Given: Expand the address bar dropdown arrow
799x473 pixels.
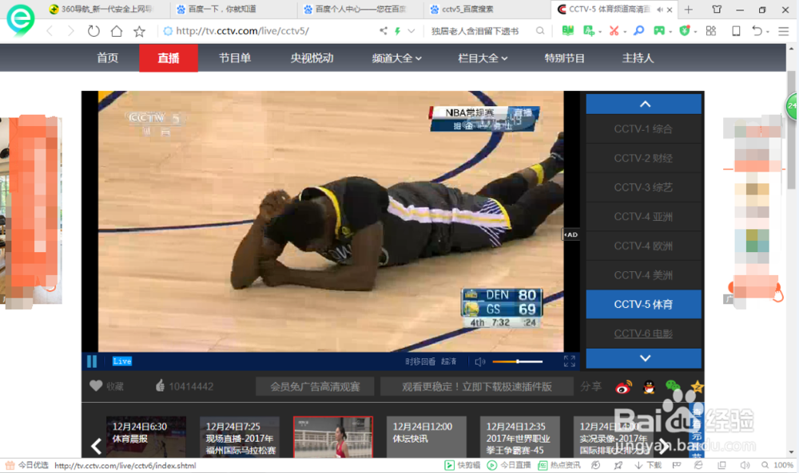Looking at the screenshot, I should coord(411,31).
